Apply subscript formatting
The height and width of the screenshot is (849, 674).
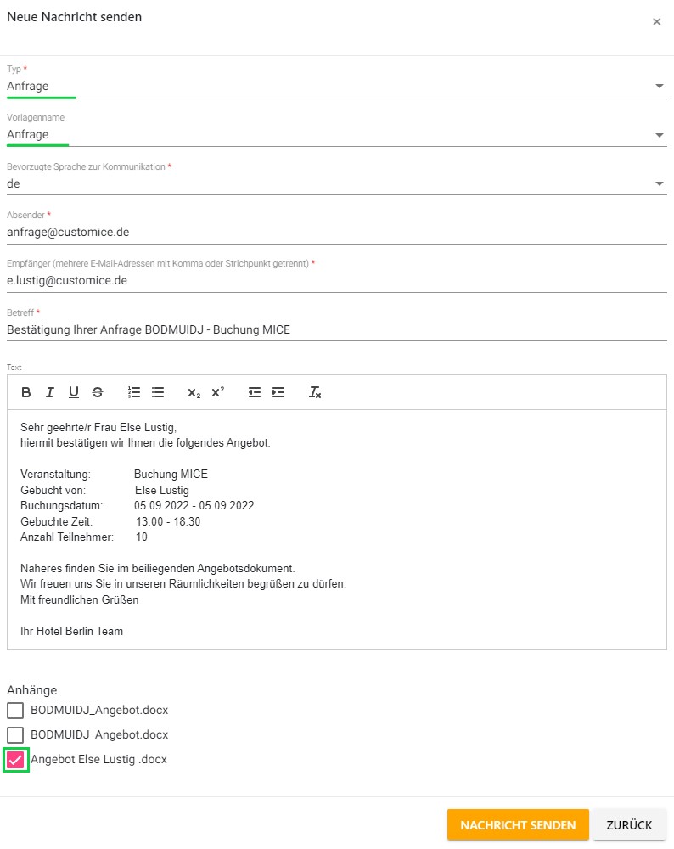194,392
